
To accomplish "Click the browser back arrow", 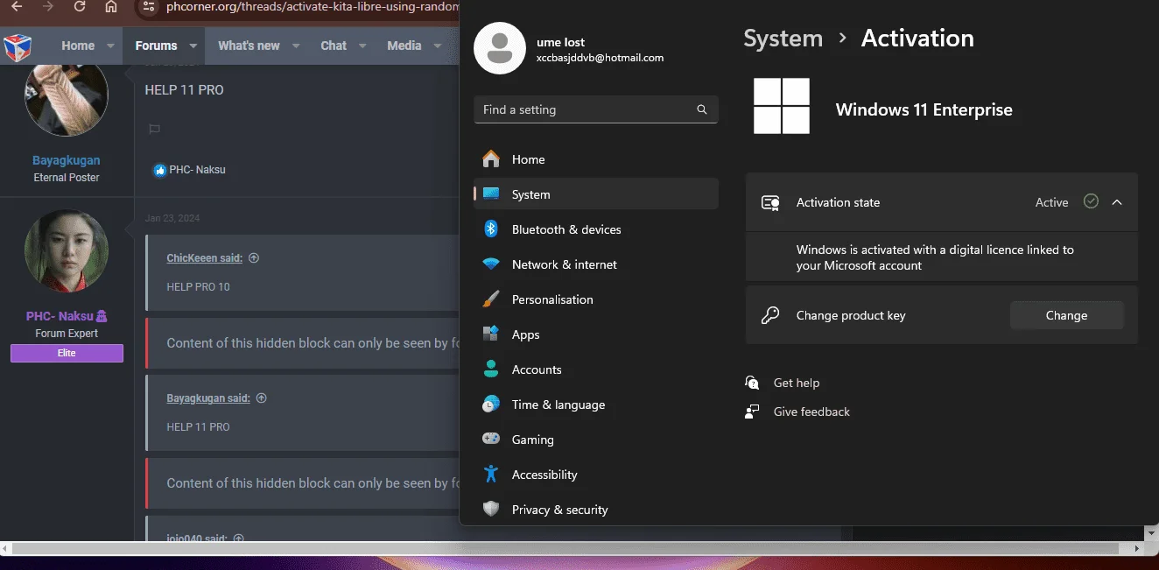I will click(17, 6).
